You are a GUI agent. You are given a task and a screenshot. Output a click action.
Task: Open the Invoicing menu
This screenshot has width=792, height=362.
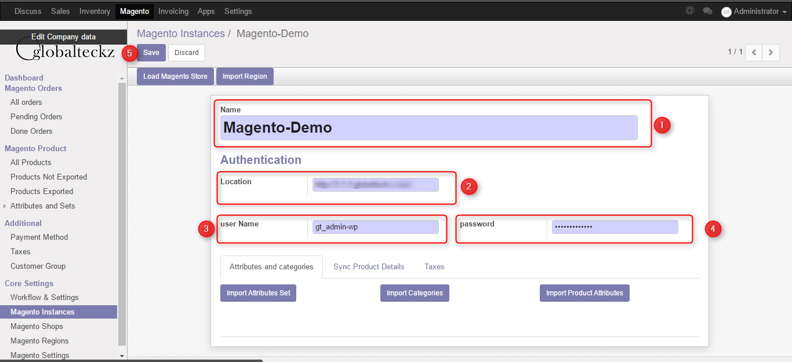pyautogui.click(x=173, y=11)
